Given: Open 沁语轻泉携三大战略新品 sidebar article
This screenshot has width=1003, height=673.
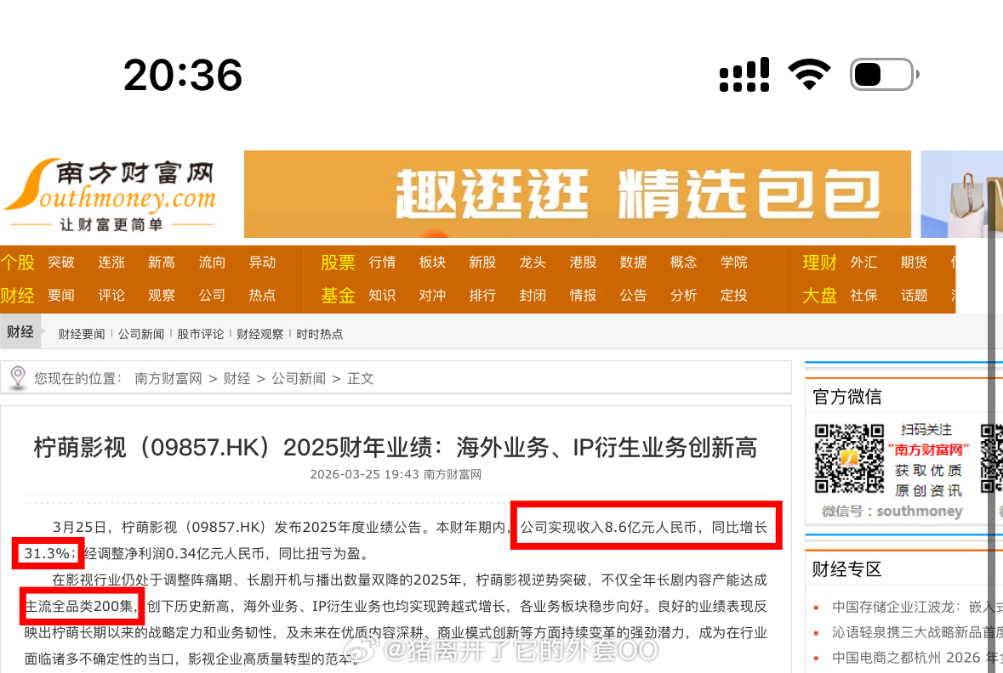Looking at the screenshot, I should click(917, 632).
